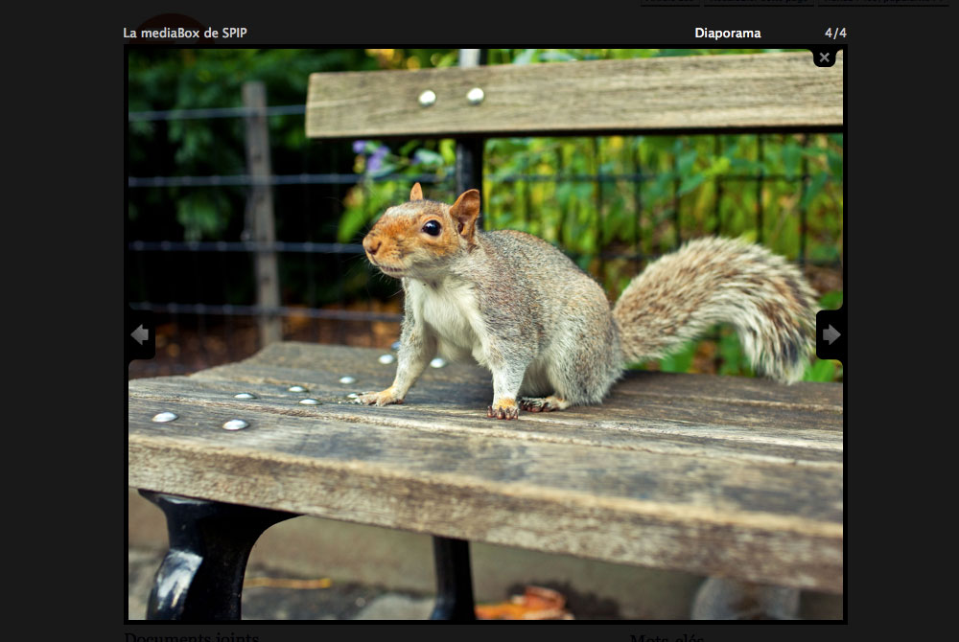Click the middle dimmed button behind the overlay

758,2
